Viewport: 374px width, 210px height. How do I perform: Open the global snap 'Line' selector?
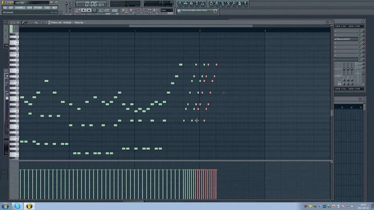click(x=167, y=10)
